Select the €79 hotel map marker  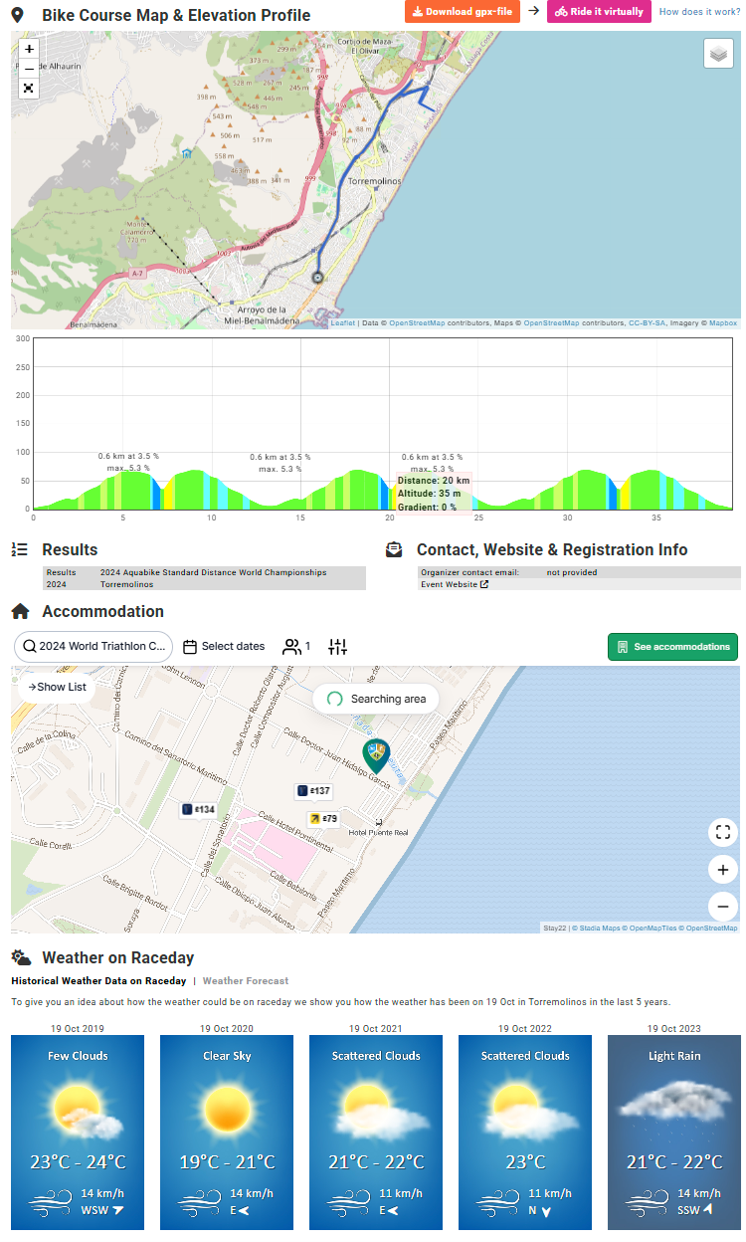(323, 819)
